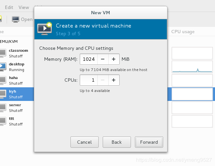The width and height of the screenshot is (215, 166).
Task: Select the classroom VM icon
Action: click(3, 53)
